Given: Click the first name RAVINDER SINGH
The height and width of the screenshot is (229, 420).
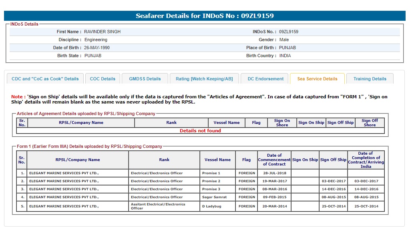Looking at the screenshot, I should (x=102, y=32).
